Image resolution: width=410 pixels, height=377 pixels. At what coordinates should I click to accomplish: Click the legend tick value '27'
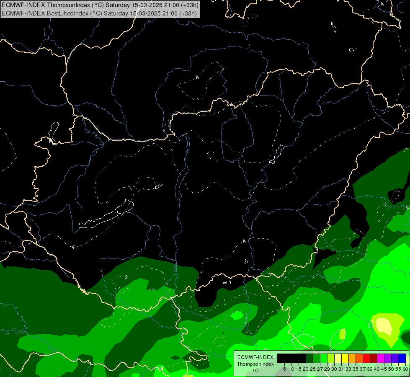click(320, 369)
